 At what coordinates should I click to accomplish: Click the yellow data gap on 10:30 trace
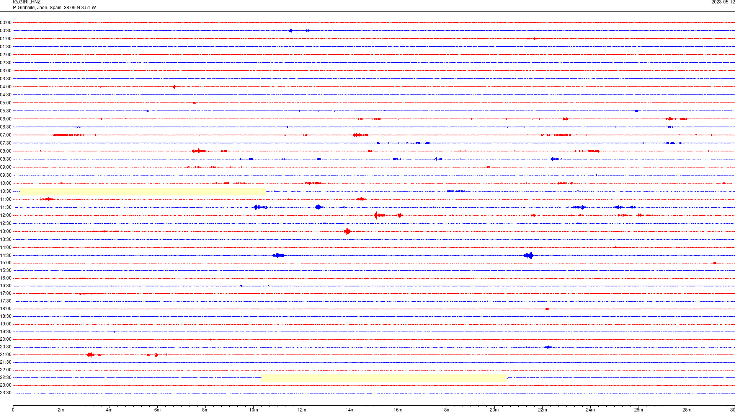[x=142, y=192]
